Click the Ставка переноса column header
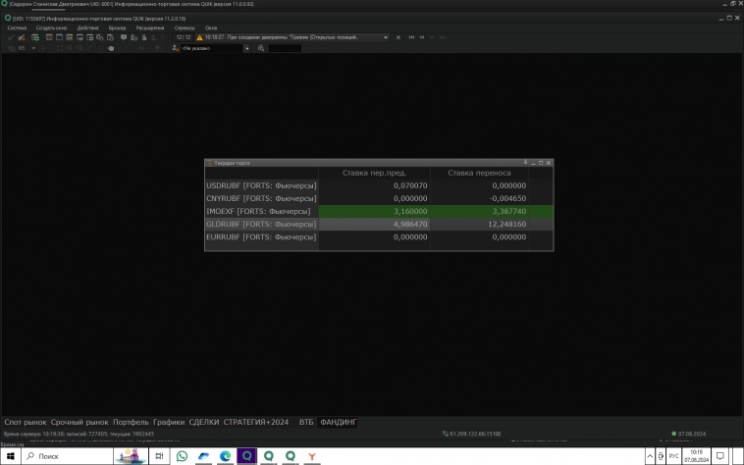This screenshot has height=465, width=744. pyautogui.click(x=479, y=173)
